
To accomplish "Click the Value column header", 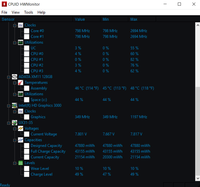I will 87,19.
